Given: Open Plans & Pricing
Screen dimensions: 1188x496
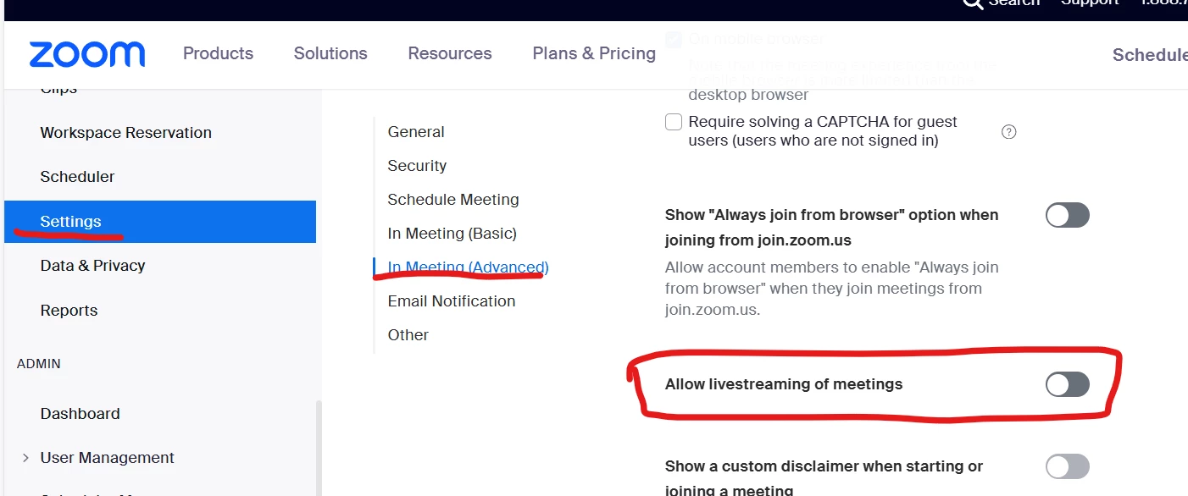Looking at the screenshot, I should pos(594,53).
